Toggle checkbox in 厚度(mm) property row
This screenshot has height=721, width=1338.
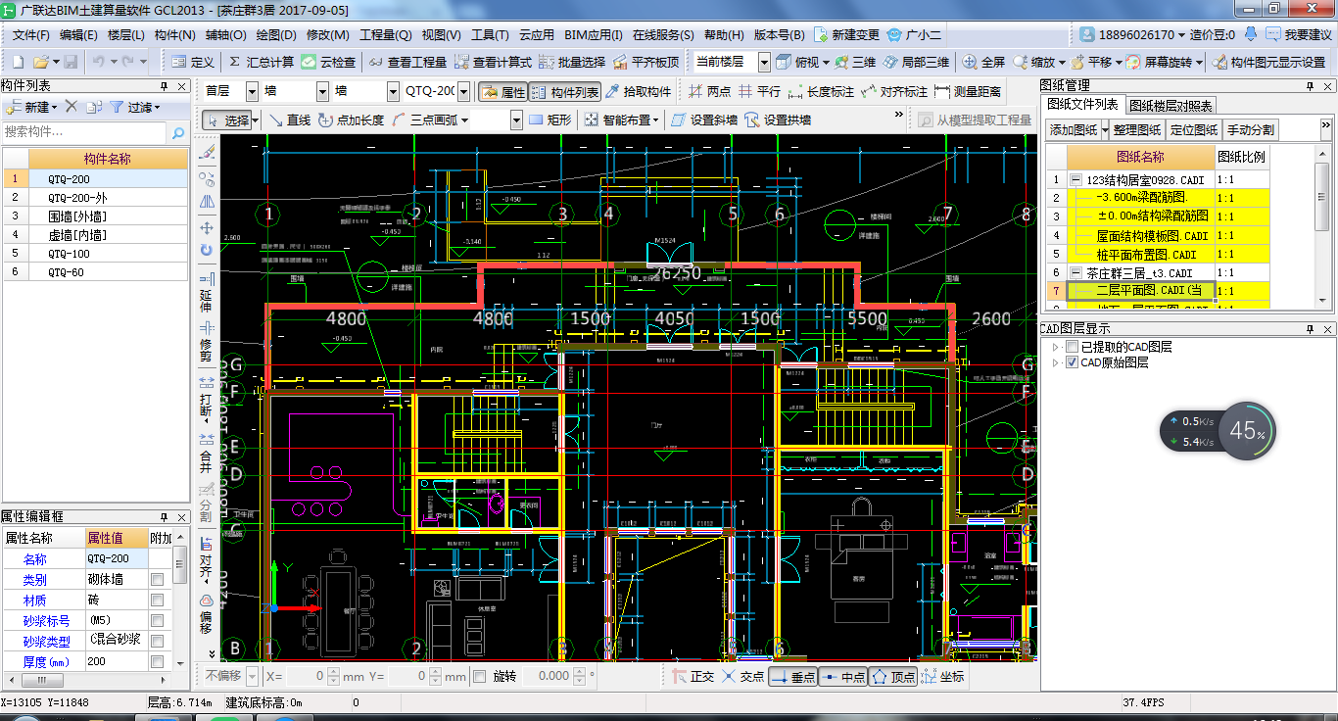tap(157, 661)
